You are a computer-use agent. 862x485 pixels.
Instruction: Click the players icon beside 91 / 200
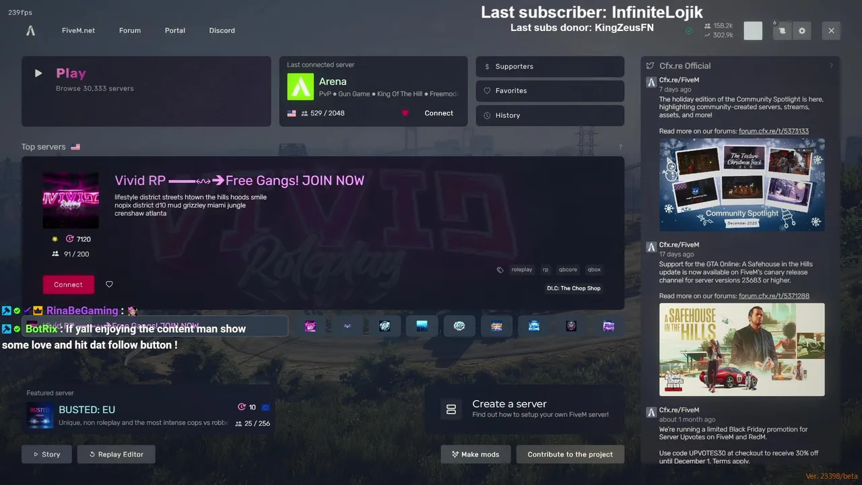point(55,254)
